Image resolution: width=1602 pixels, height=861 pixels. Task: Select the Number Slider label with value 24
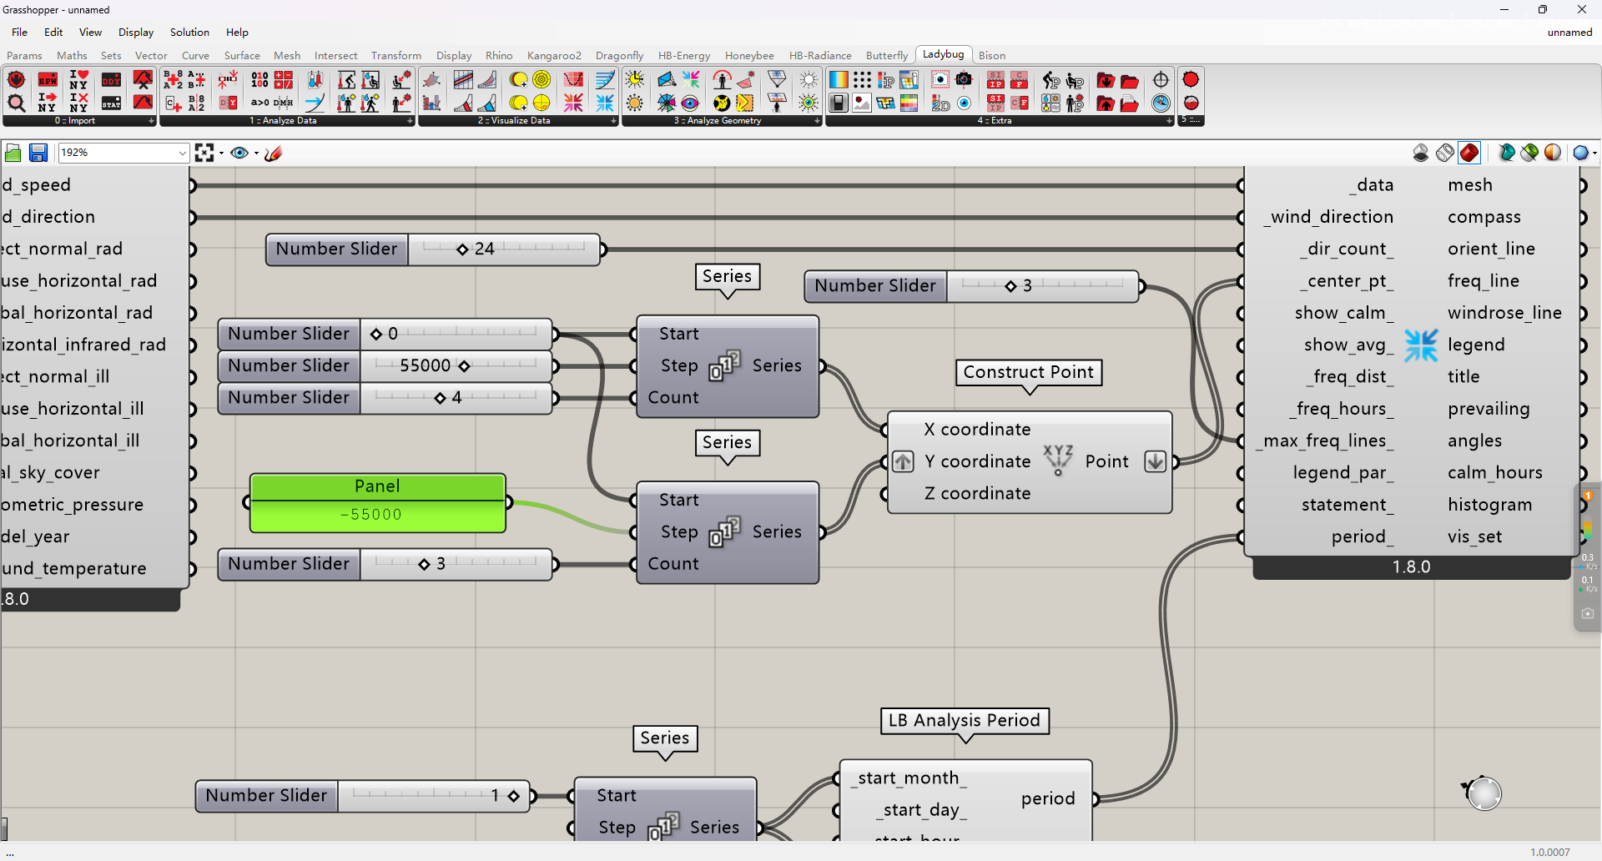coord(337,249)
